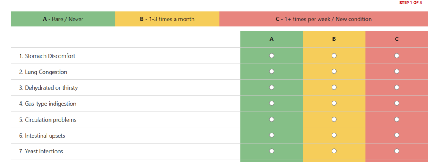Mark B for Yeast infections
Image resolution: width=437 pixels, height=162 pixels.
(x=334, y=151)
